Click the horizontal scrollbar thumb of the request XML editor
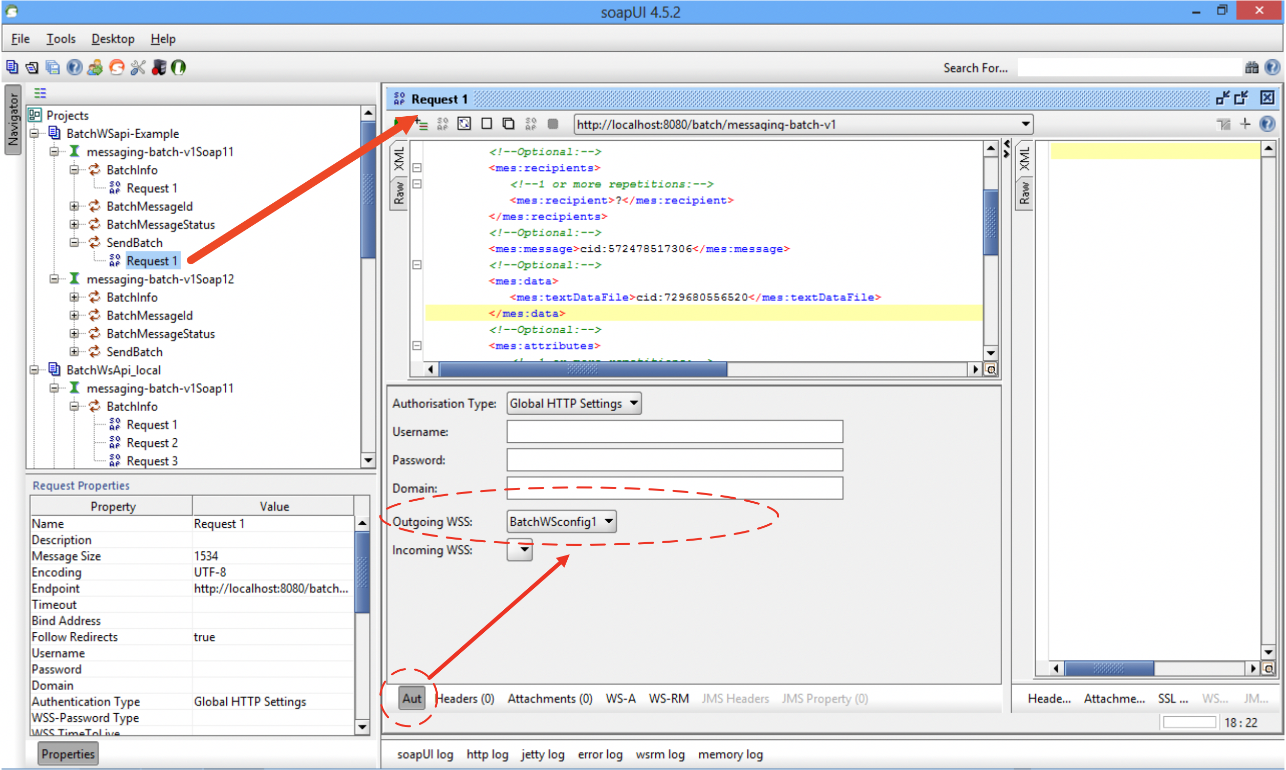 click(x=583, y=370)
